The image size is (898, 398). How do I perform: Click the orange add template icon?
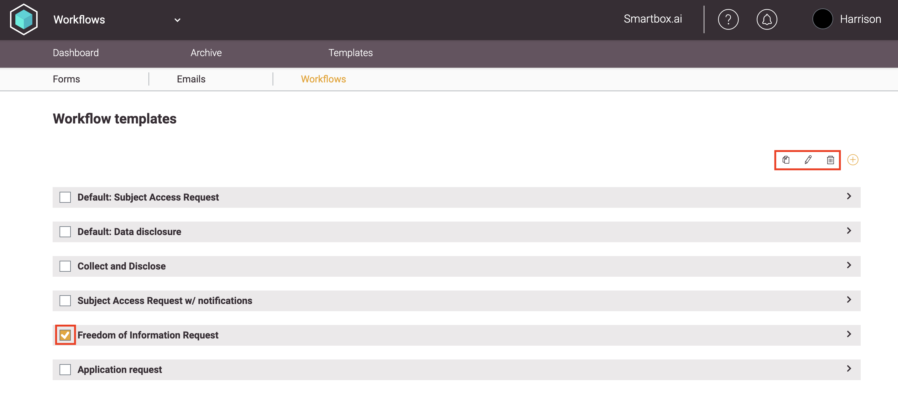click(852, 160)
